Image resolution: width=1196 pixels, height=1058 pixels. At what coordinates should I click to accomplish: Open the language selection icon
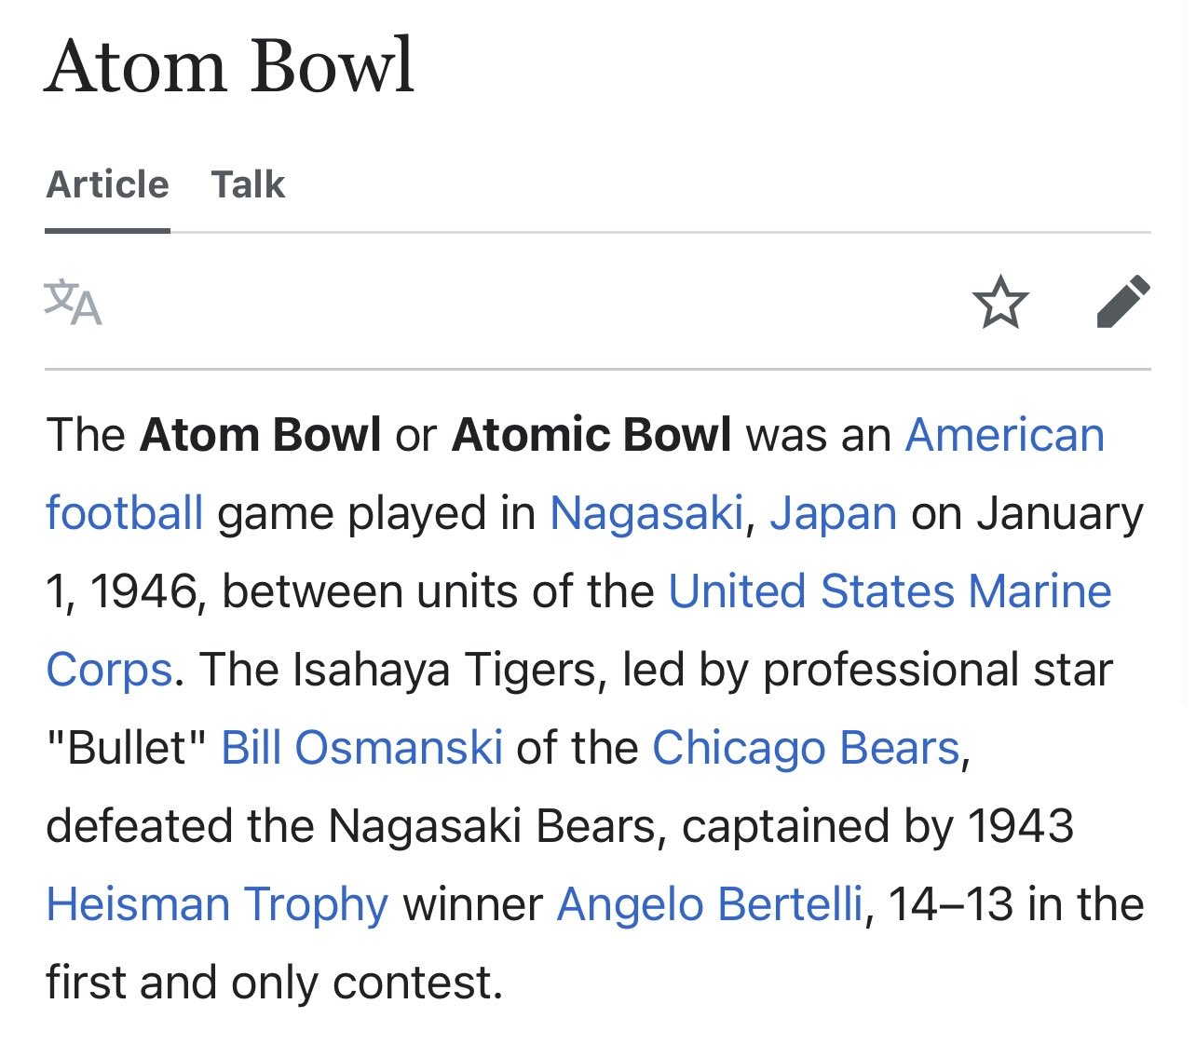[x=73, y=303]
